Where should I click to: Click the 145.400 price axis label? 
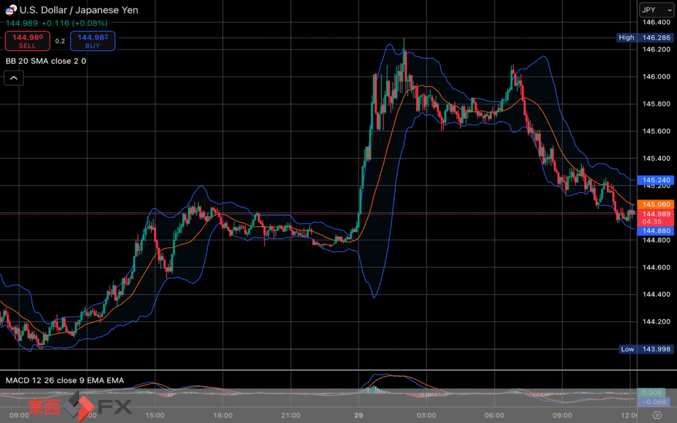(x=657, y=159)
